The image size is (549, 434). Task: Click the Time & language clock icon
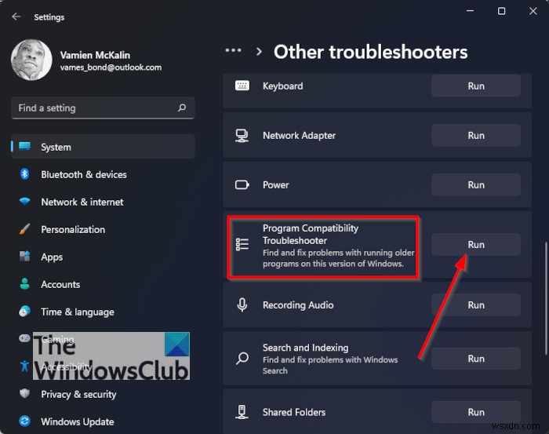pyautogui.click(x=24, y=312)
